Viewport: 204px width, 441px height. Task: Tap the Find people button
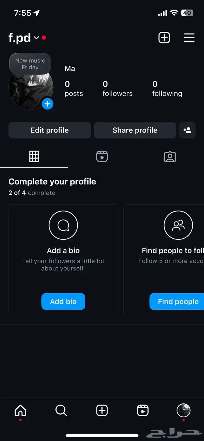point(177,301)
